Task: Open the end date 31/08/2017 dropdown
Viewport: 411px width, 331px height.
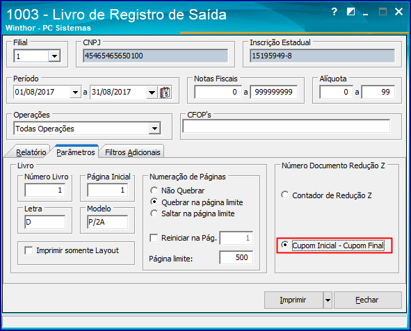Action: pos(152,92)
